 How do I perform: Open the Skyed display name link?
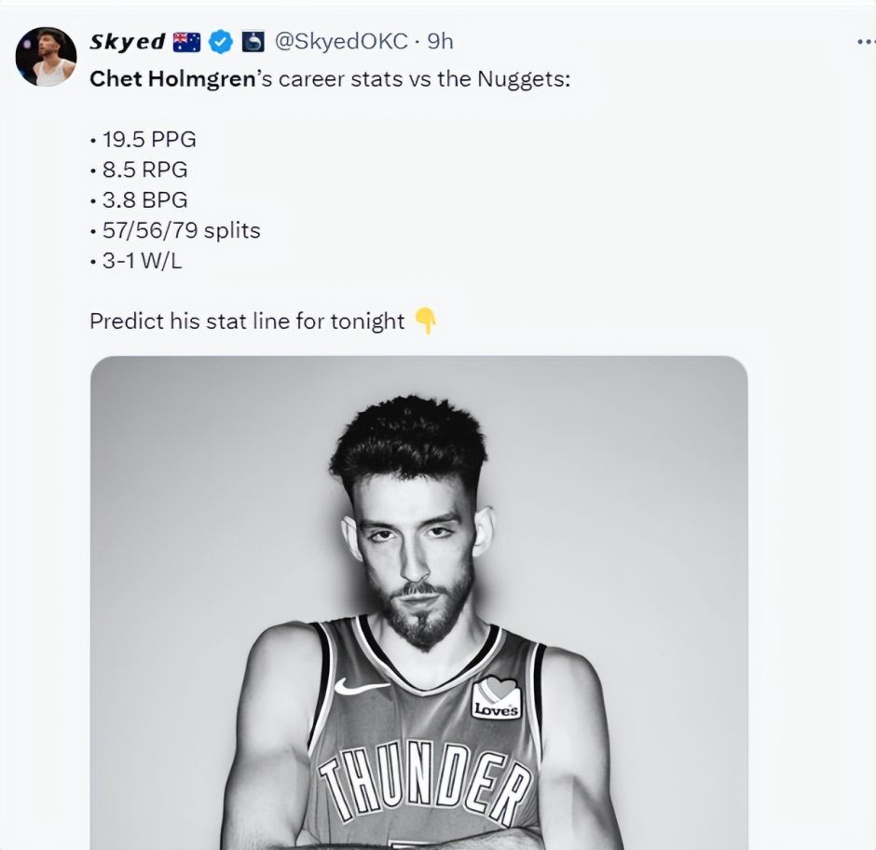click(128, 42)
